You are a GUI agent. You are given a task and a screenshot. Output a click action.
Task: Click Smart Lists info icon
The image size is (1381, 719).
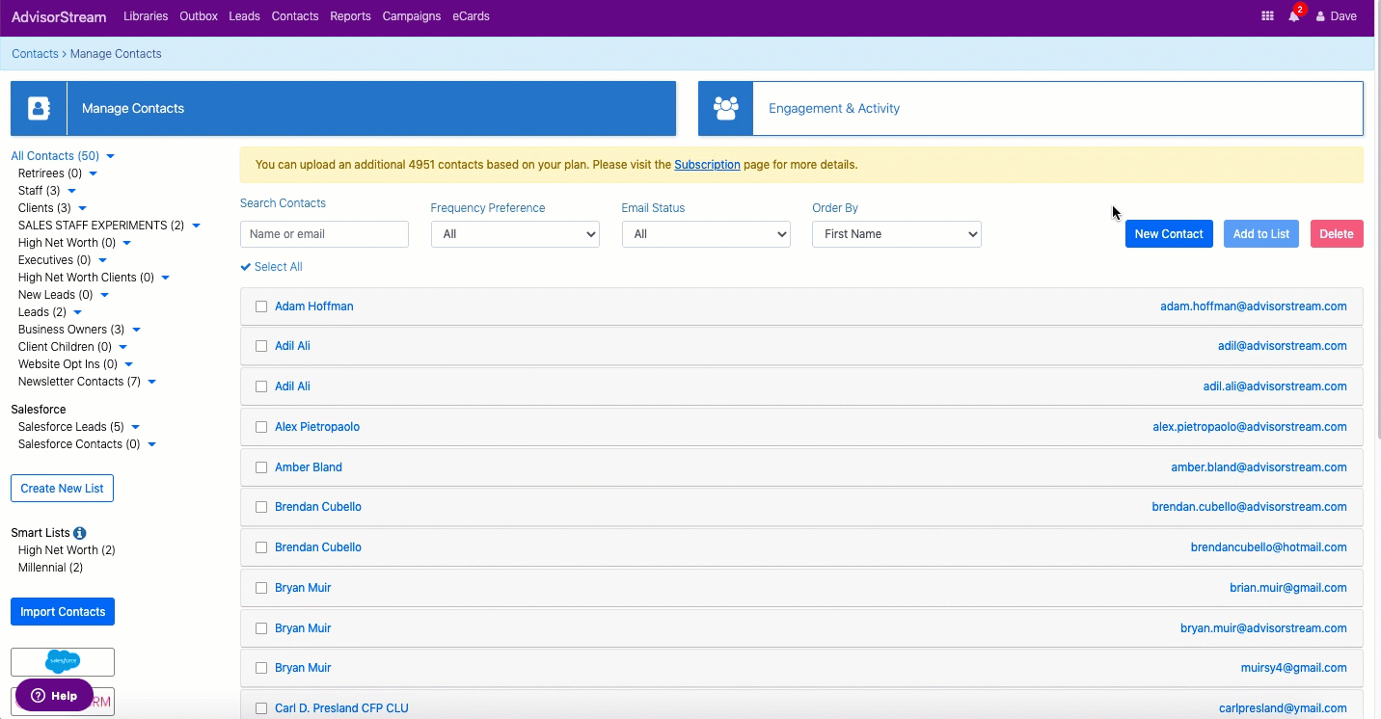pyautogui.click(x=80, y=533)
